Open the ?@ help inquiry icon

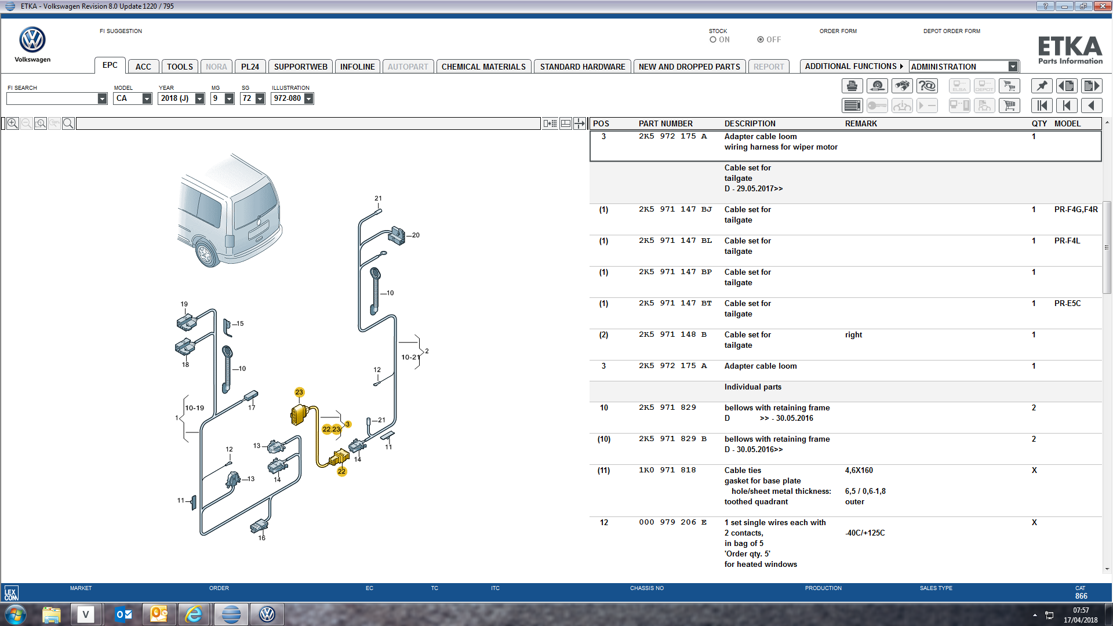[x=927, y=86]
